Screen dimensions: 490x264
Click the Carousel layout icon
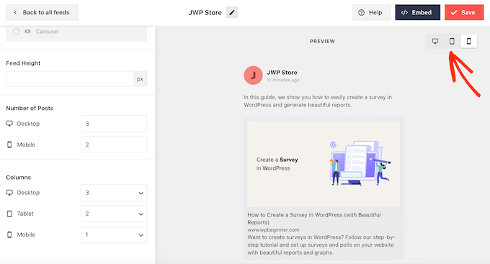point(28,31)
